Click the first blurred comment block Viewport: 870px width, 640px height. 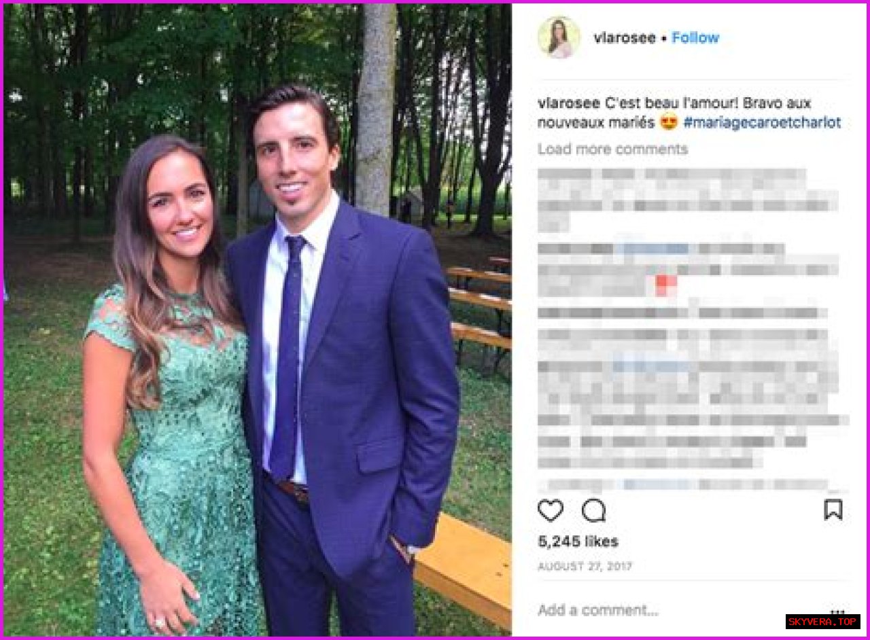pos(688,200)
